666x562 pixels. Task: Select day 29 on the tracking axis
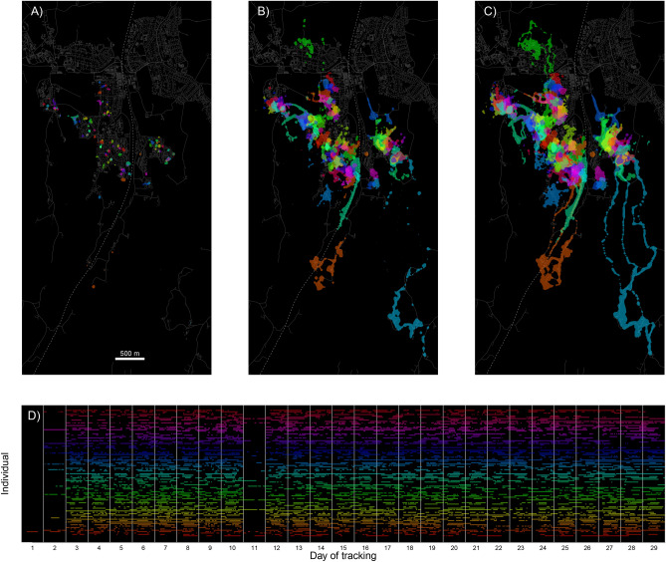[x=653, y=548]
